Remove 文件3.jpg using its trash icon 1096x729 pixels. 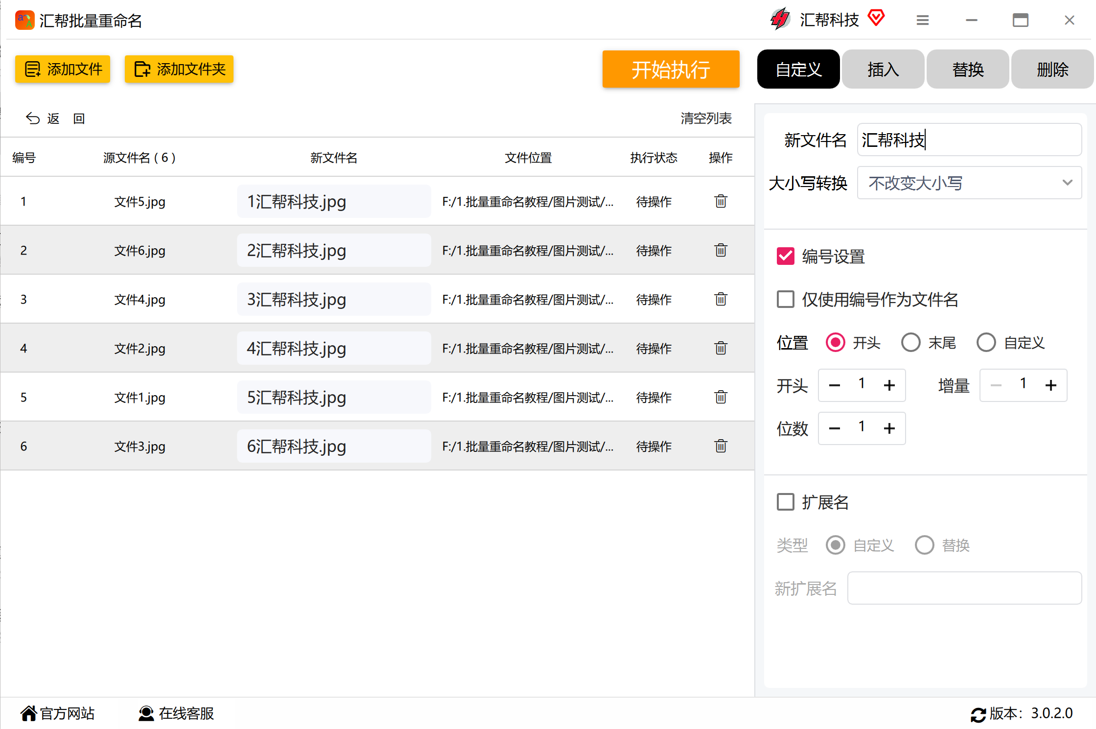tap(721, 446)
